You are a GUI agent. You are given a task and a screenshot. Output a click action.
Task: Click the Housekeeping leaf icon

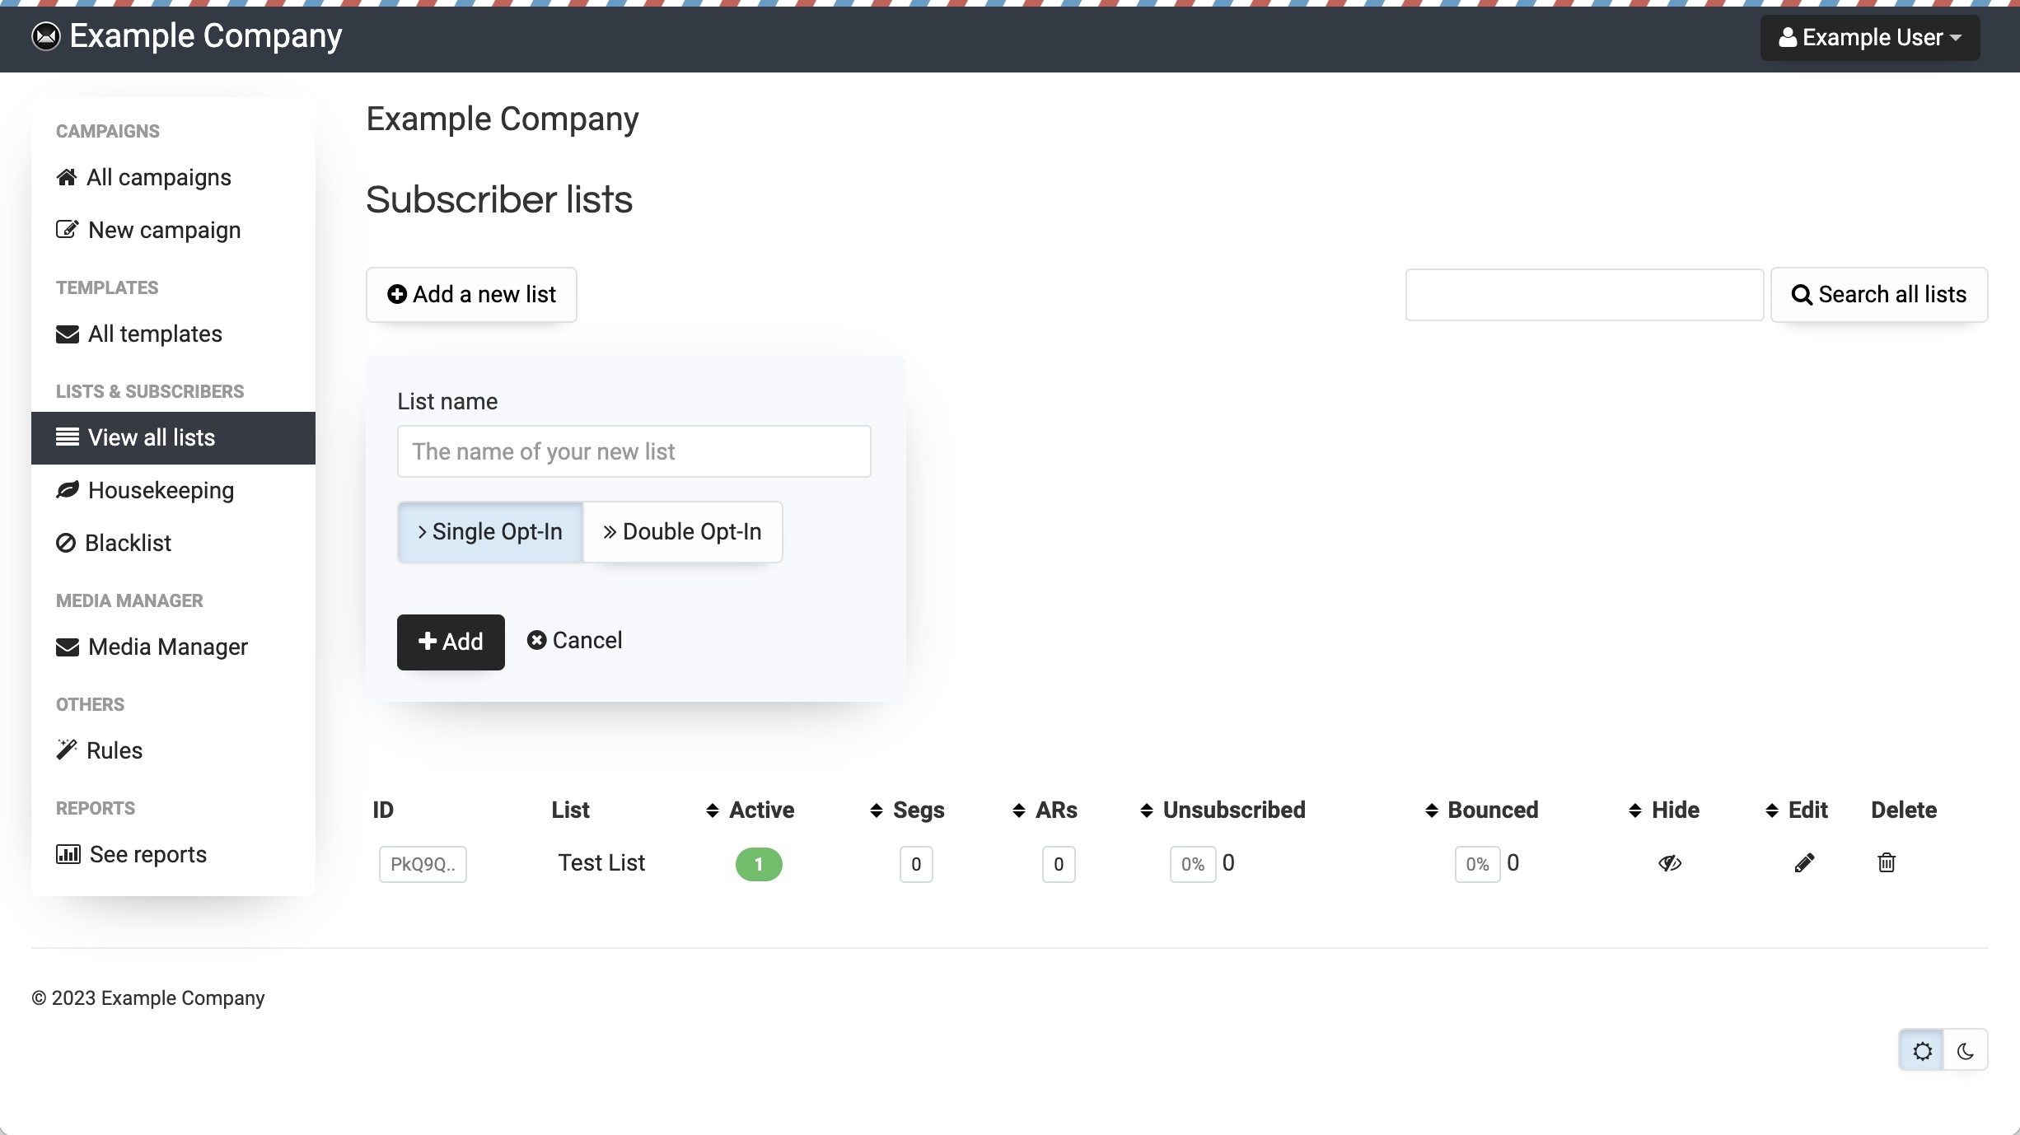pos(67,489)
